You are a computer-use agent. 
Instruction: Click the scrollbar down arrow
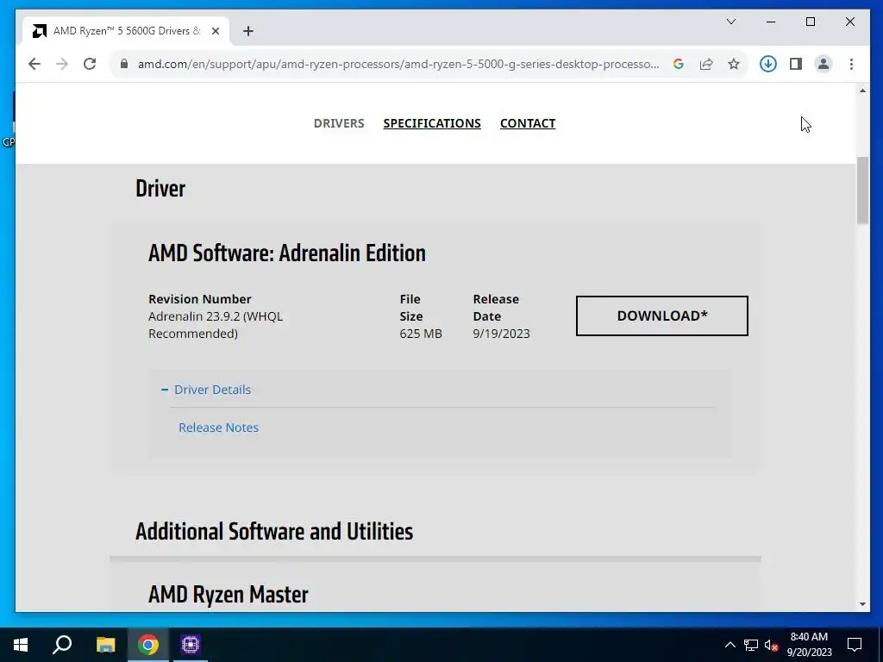(x=862, y=604)
